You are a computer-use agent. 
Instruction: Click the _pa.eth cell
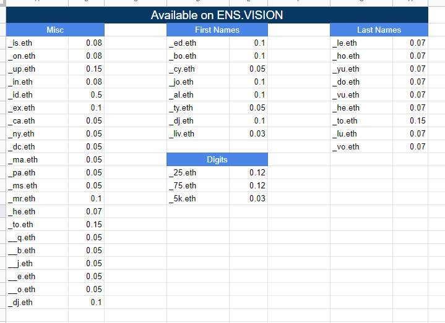pyautogui.click(x=37, y=173)
